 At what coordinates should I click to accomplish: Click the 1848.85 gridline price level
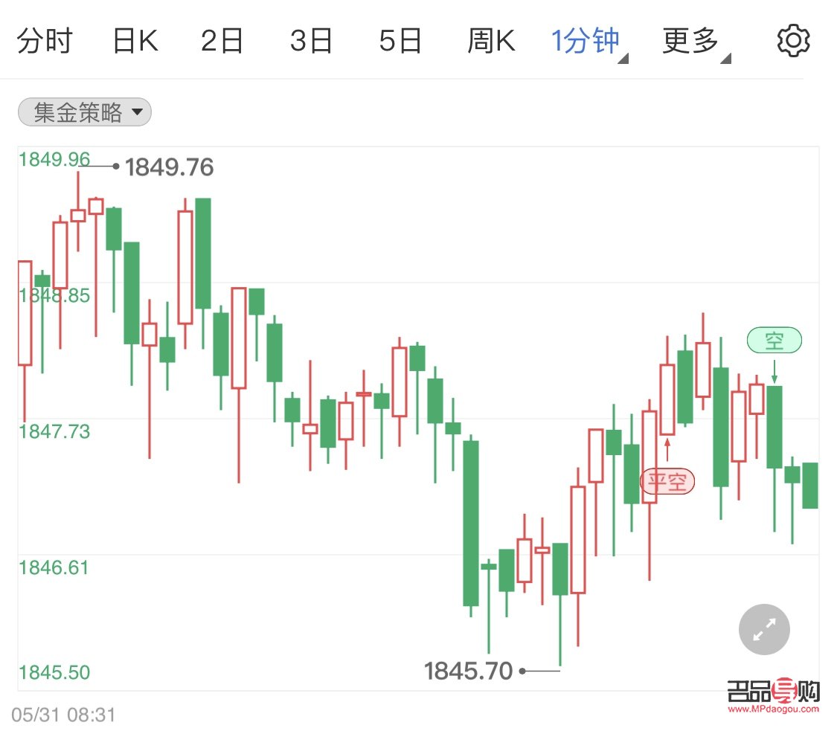coord(54,295)
